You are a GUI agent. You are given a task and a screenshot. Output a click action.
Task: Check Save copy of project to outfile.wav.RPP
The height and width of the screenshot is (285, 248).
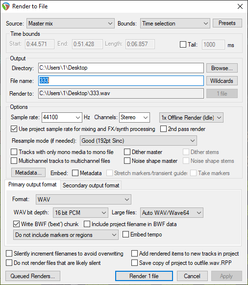(134, 263)
